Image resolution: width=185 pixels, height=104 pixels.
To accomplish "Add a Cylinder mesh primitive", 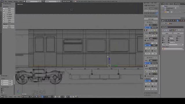I will (9, 18).
